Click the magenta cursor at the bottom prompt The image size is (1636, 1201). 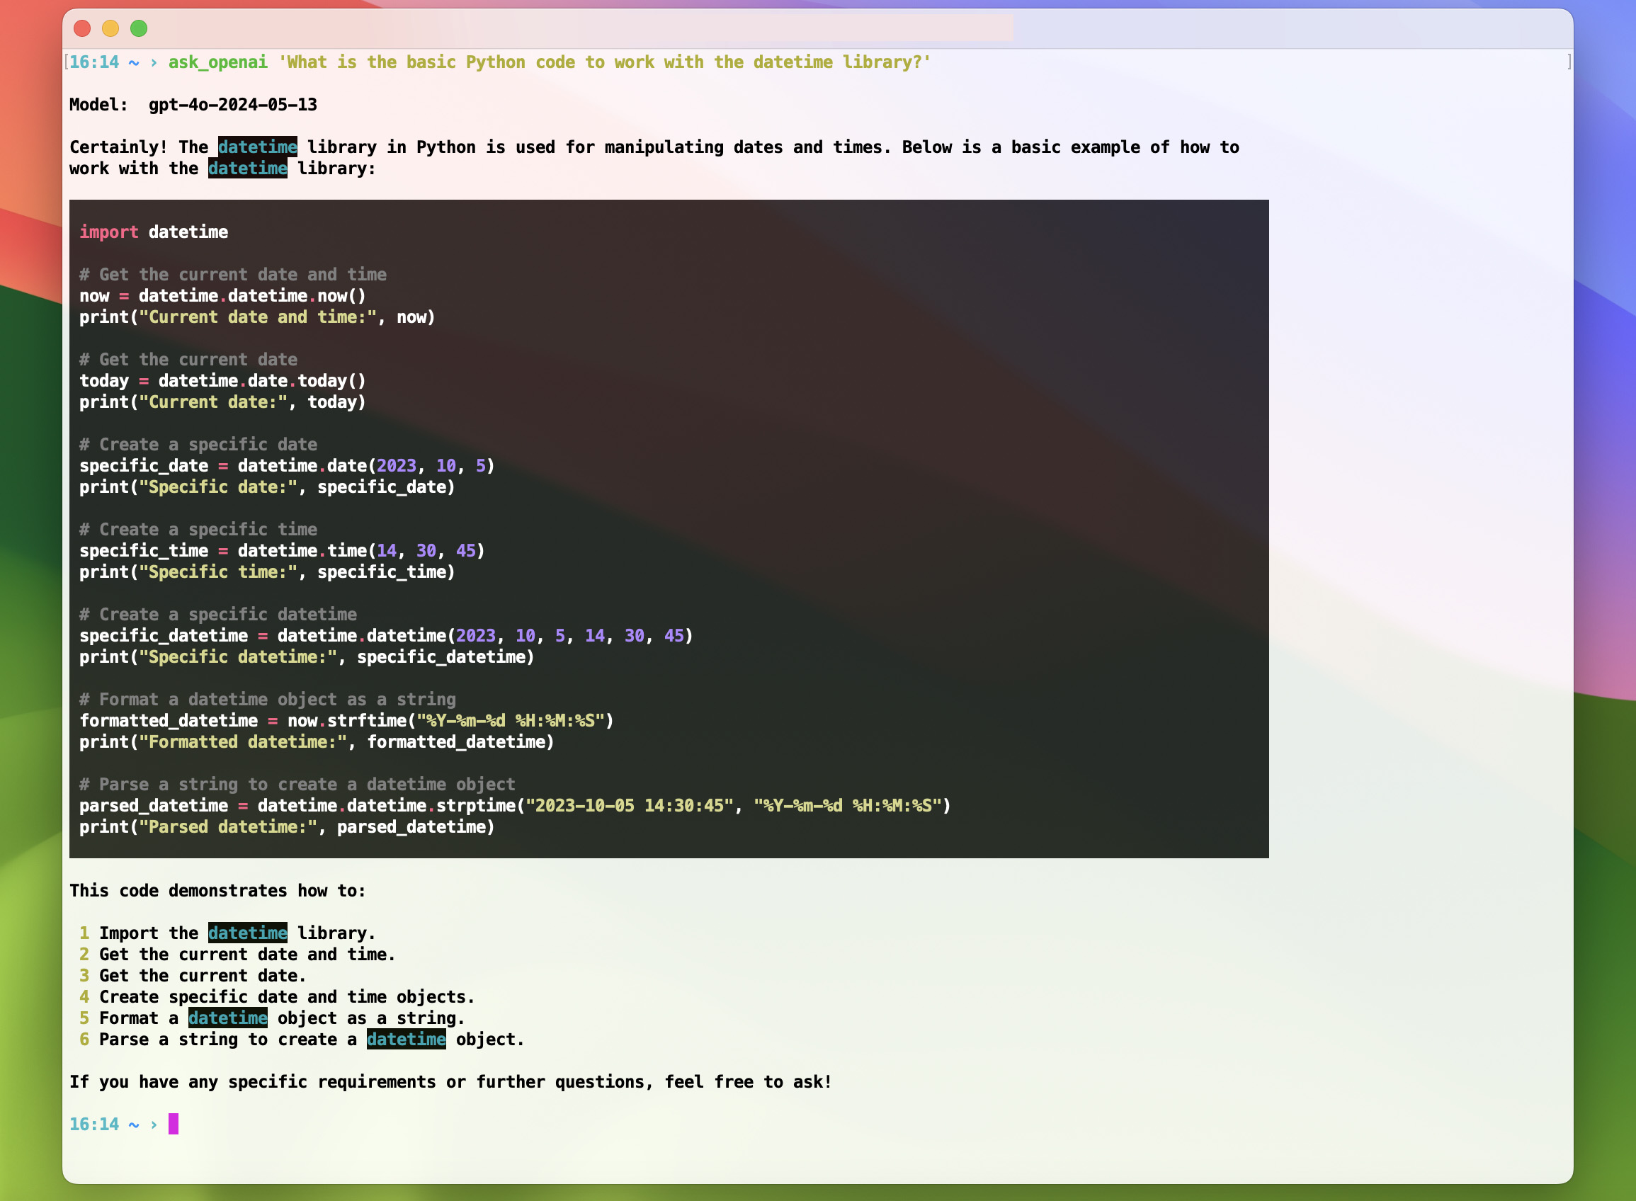pyautogui.click(x=173, y=1124)
